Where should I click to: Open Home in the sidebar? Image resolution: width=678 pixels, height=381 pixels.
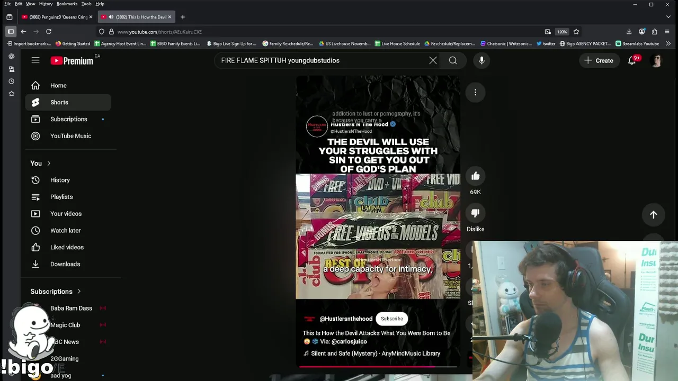pos(68,85)
